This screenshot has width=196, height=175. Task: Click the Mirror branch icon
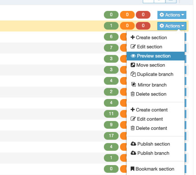(133, 85)
